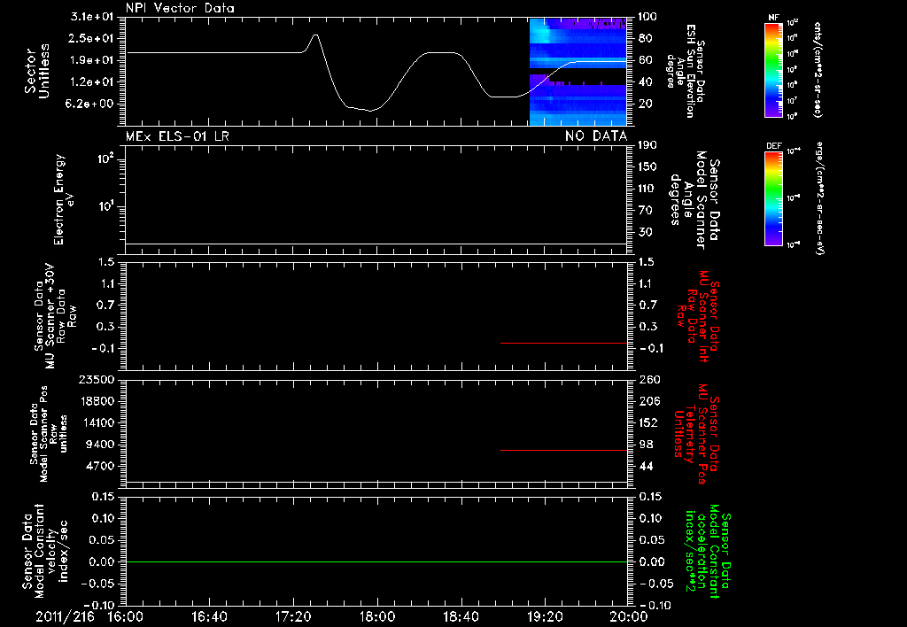Click the Electron Energy eV axis label
Image resolution: width=907 pixels, height=627 pixels.
point(64,199)
